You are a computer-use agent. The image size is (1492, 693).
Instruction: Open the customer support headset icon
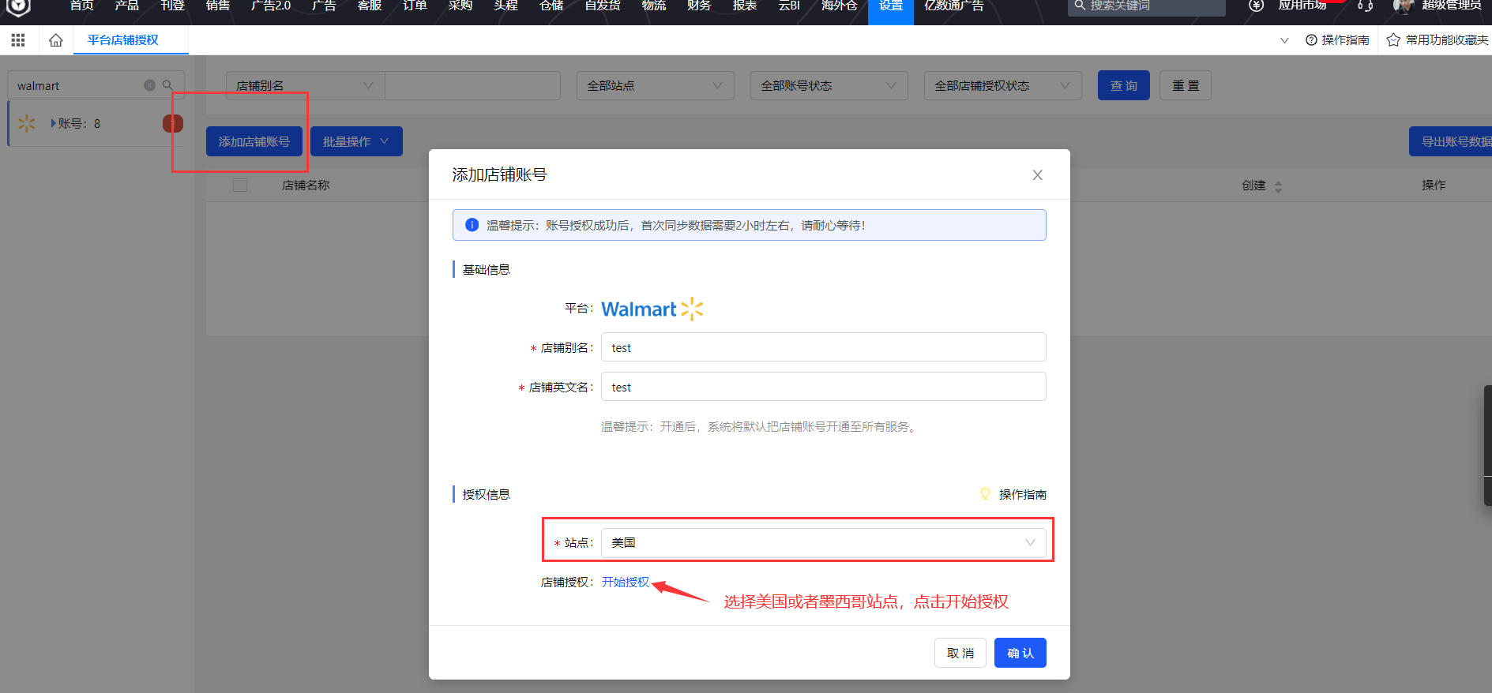[x=1365, y=6]
